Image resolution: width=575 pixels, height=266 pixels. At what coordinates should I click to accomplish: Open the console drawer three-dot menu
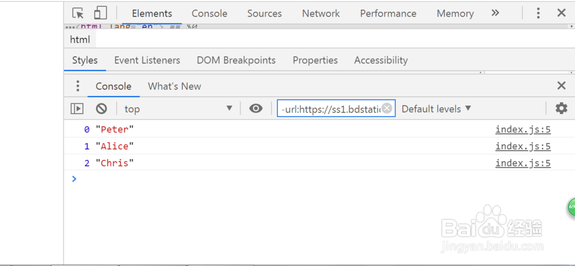pyautogui.click(x=78, y=86)
